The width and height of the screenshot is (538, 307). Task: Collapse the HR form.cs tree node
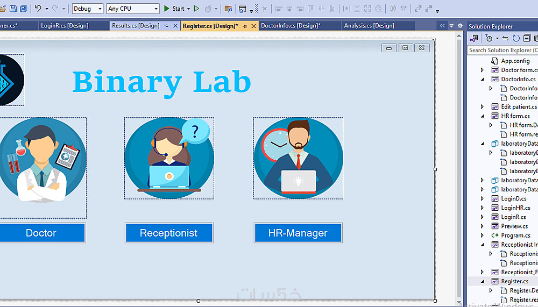pyautogui.click(x=483, y=116)
